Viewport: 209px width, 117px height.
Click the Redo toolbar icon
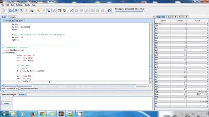pyautogui.click(x=43, y=11)
